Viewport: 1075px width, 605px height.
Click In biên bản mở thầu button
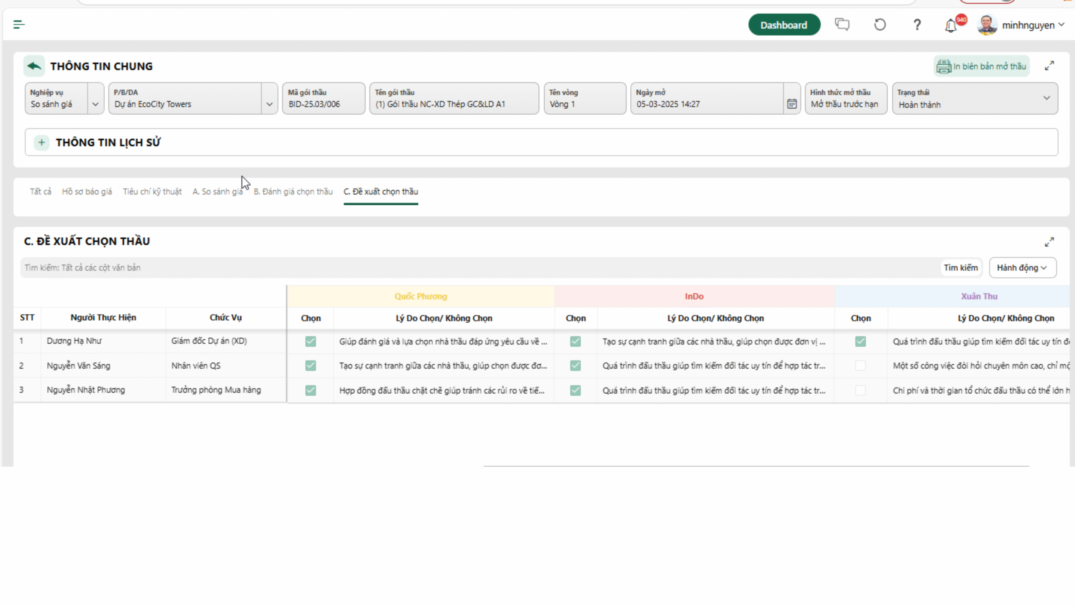[x=981, y=66]
